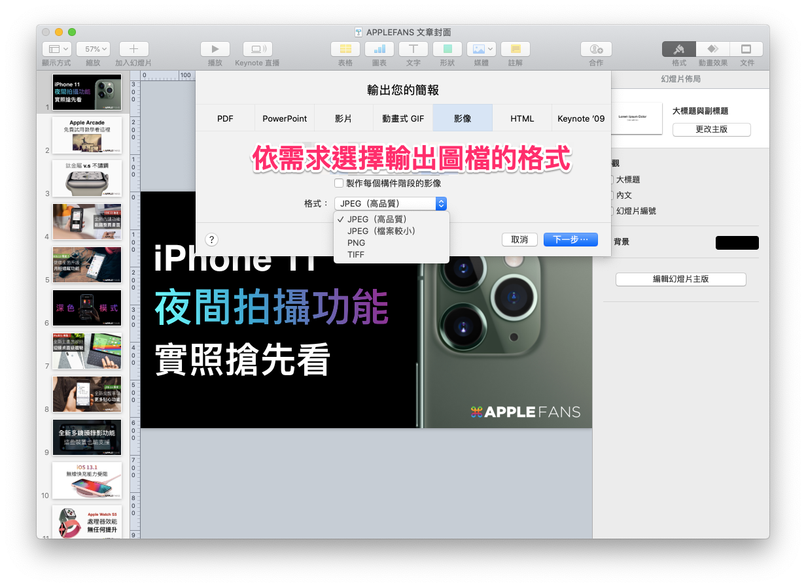Select the PowerPoint export tab
Viewport: 806px width, 587px height.
click(285, 118)
